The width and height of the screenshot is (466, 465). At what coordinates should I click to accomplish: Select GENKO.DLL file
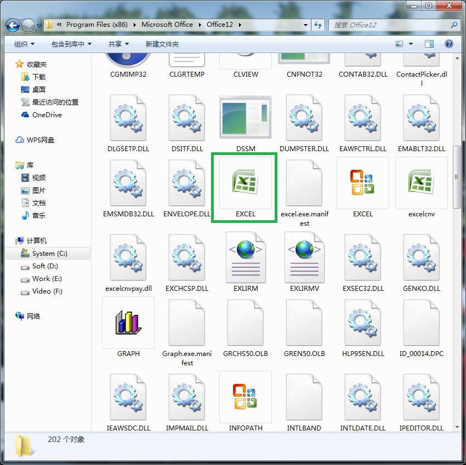(x=422, y=262)
